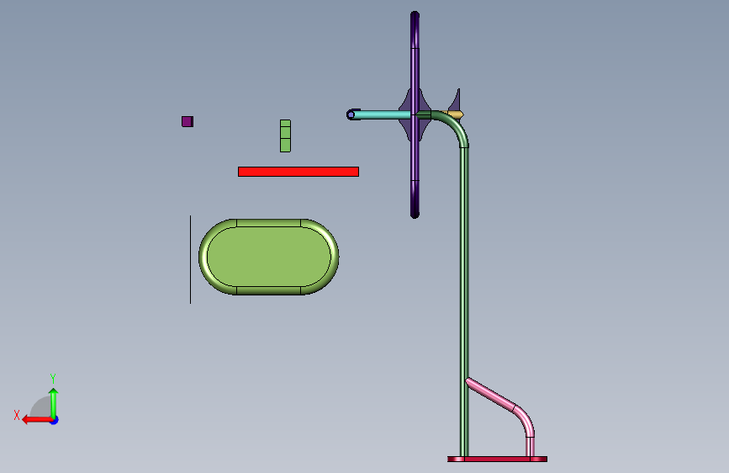Select the tan cone tip on the pipe bend
Viewport: 729px width, 473px height.
[x=456, y=114]
